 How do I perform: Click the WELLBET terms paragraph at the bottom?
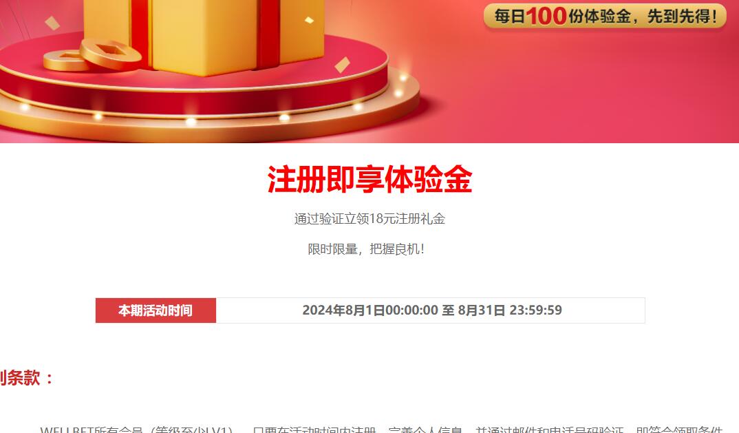381,430
